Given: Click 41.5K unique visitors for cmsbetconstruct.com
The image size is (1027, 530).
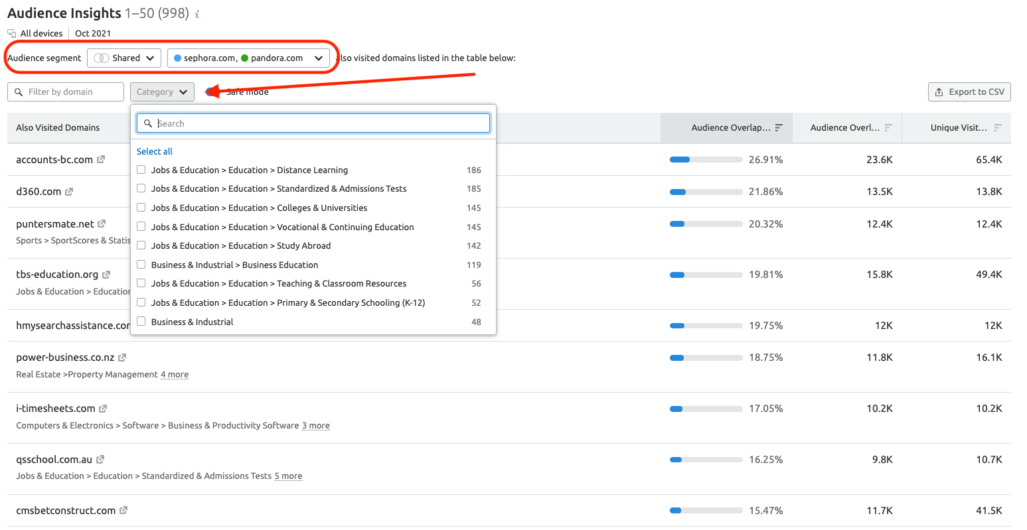Looking at the screenshot, I should coord(989,511).
